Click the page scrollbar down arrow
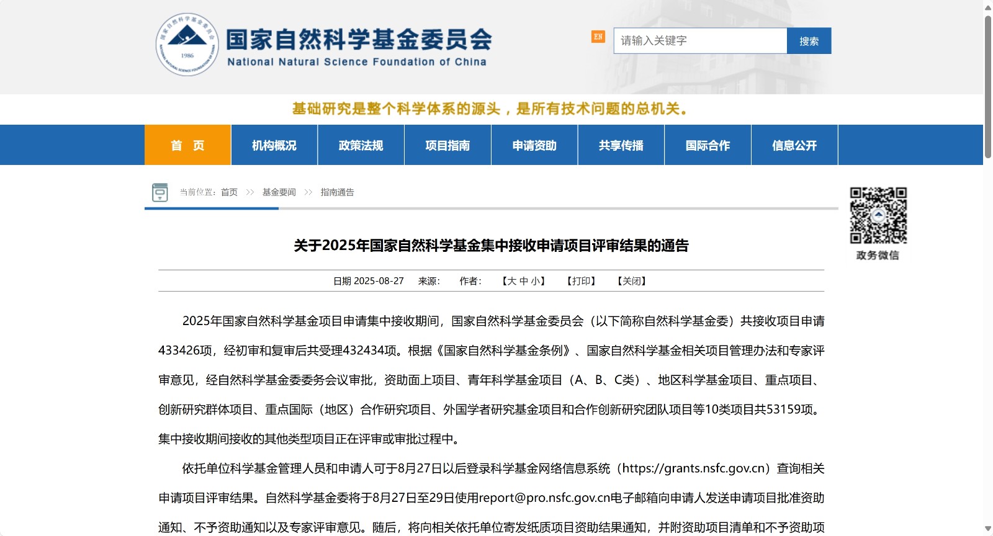Image resolution: width=993 pixels, height=536 pixels. pyautogui.click(x=988, y=529)
